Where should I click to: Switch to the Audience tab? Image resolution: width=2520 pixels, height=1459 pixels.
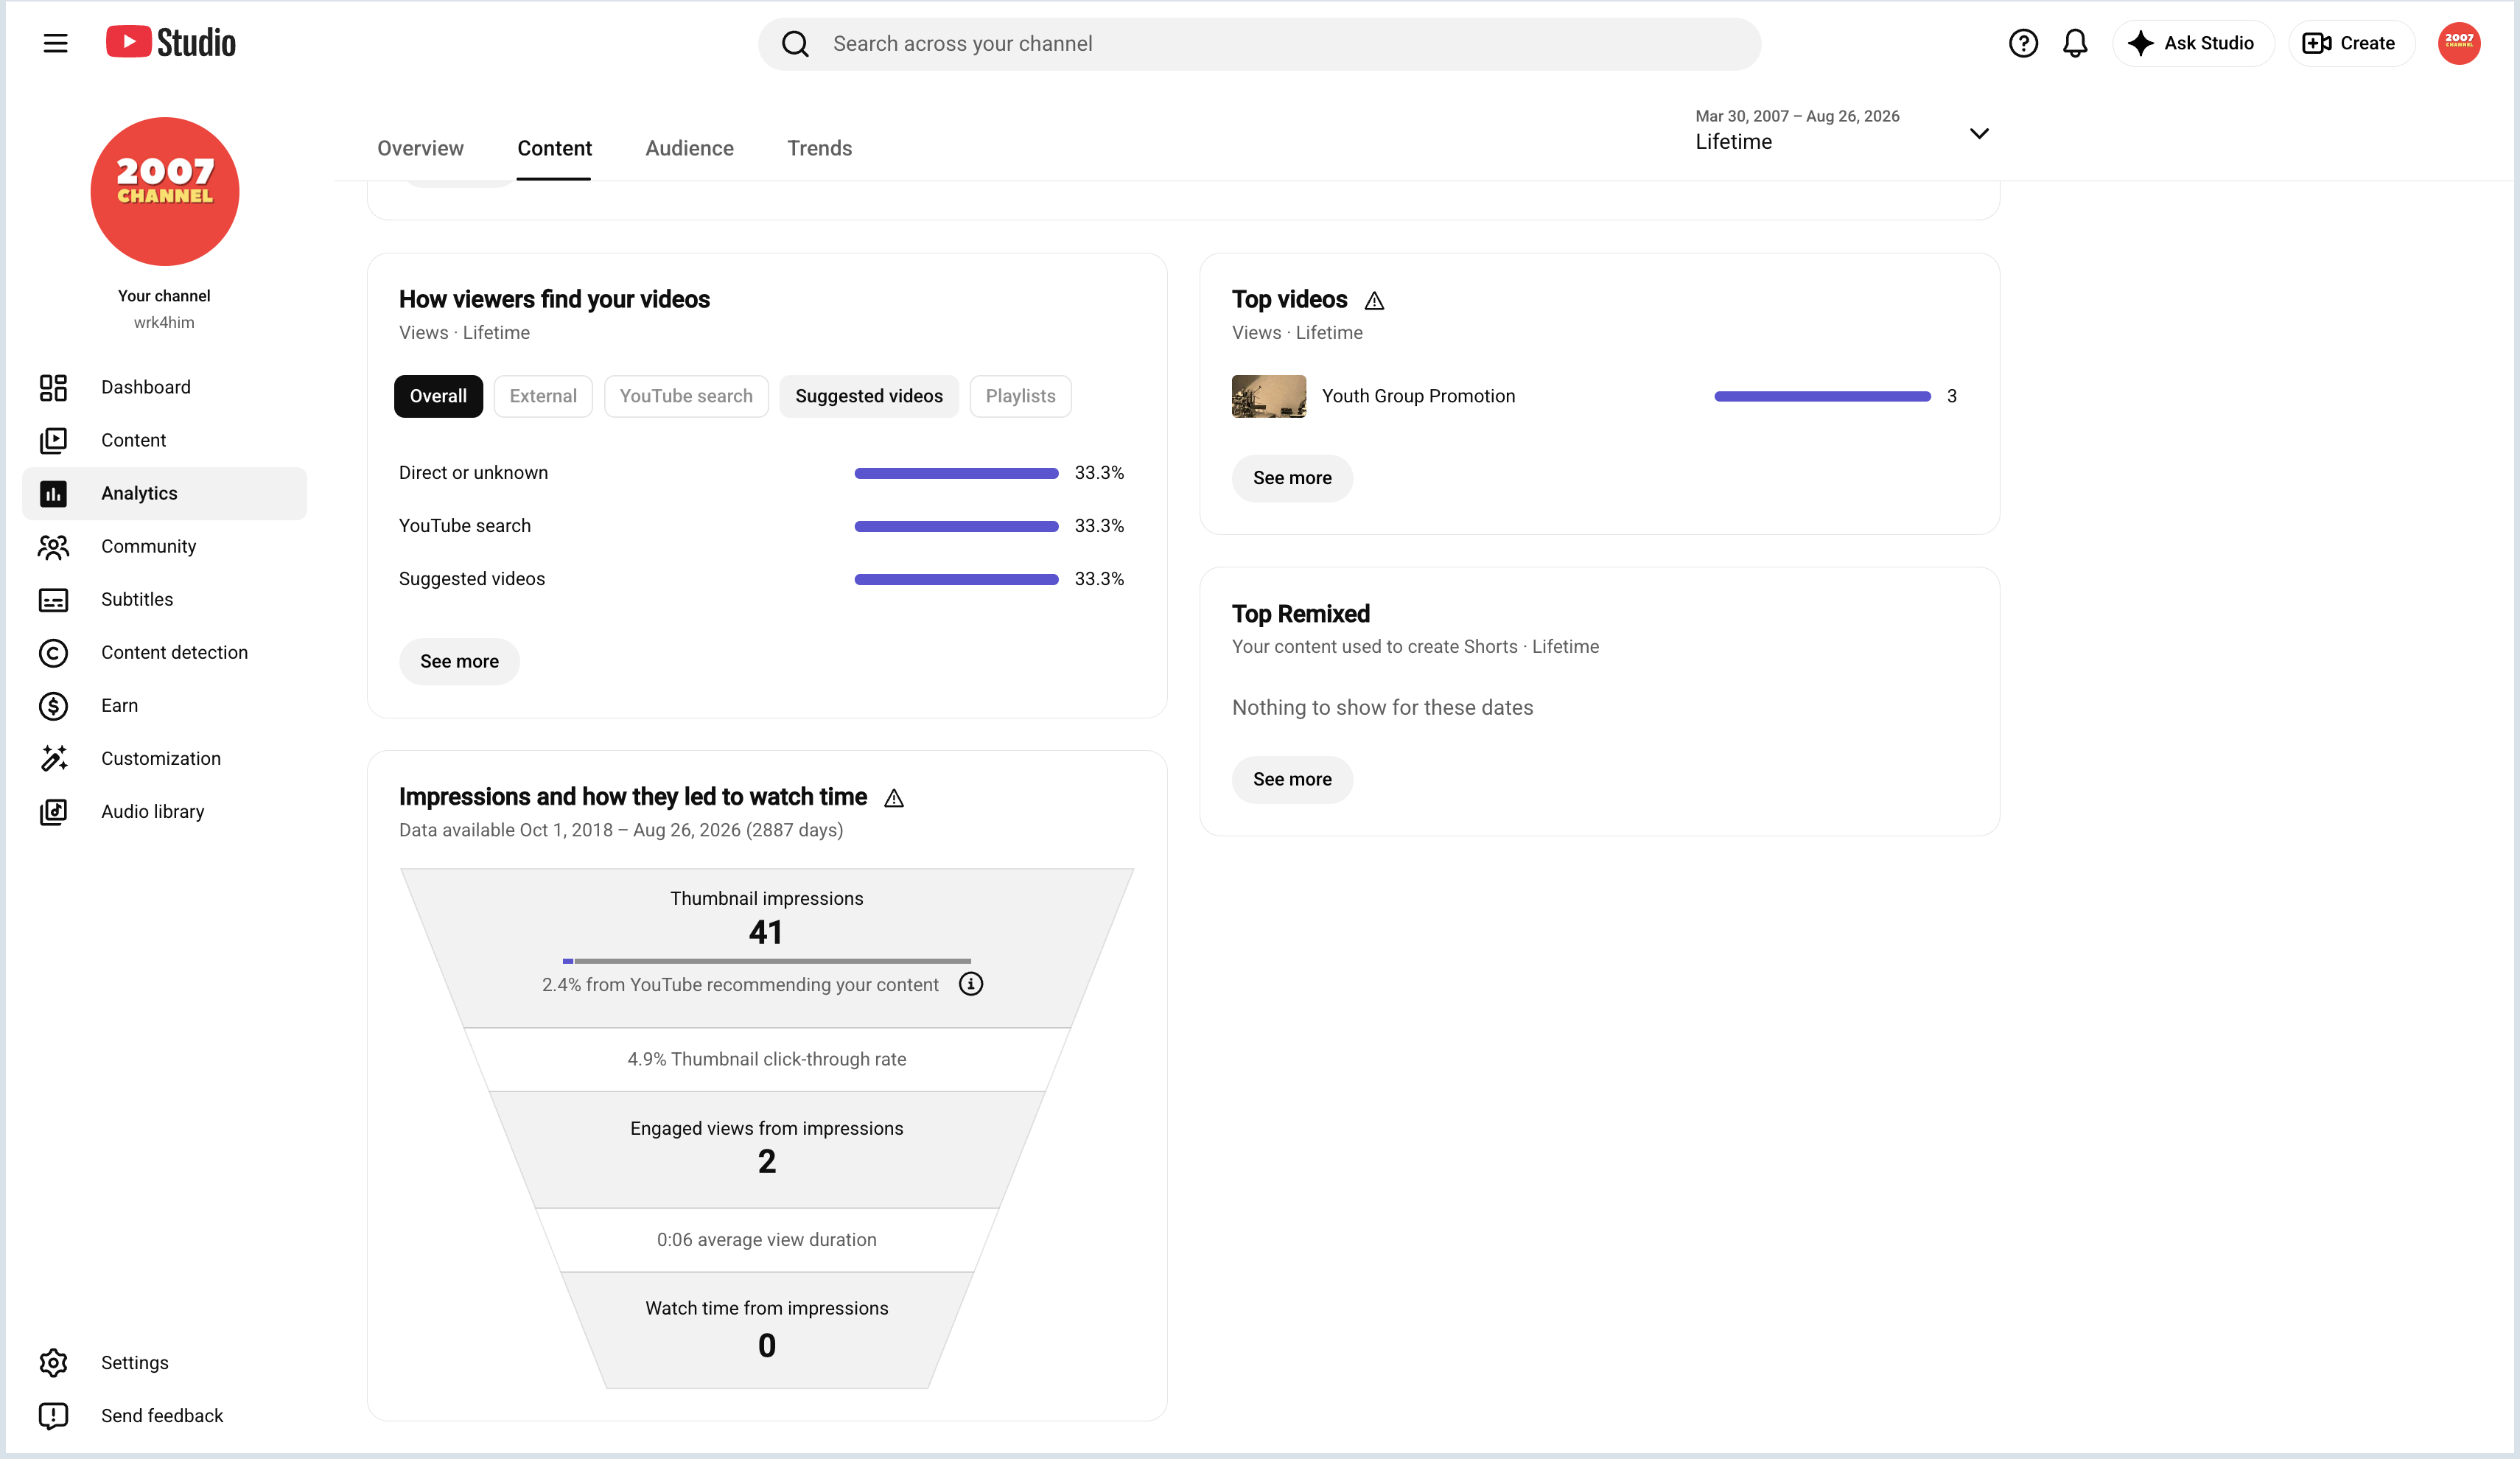tap(689, 148)
